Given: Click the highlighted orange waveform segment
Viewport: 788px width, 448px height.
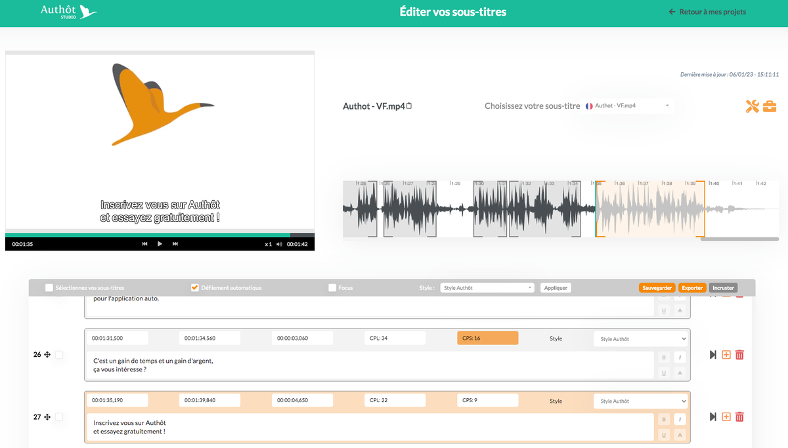Looking at the screenshot, I should (x=650, y=209).
